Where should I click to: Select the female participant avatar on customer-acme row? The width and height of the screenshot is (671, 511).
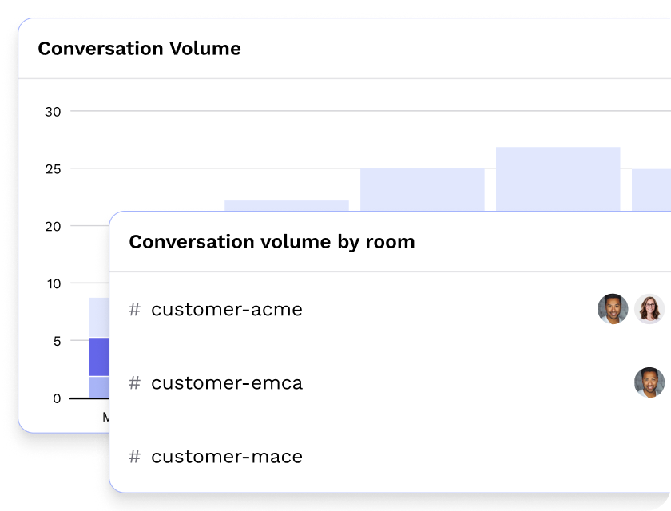(x=649, y=309)
